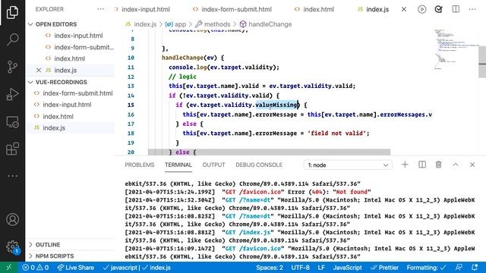The height and width of the screenshot is (273, 486).
Task: Open the feedback icon in status bar
Action: click(459, 268)
